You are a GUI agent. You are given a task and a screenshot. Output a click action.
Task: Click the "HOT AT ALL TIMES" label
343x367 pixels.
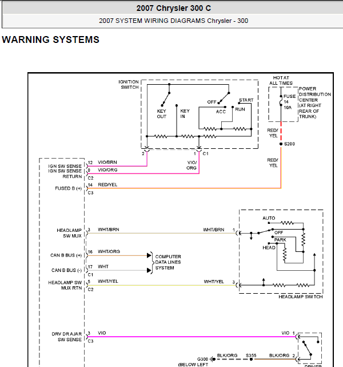281,80
